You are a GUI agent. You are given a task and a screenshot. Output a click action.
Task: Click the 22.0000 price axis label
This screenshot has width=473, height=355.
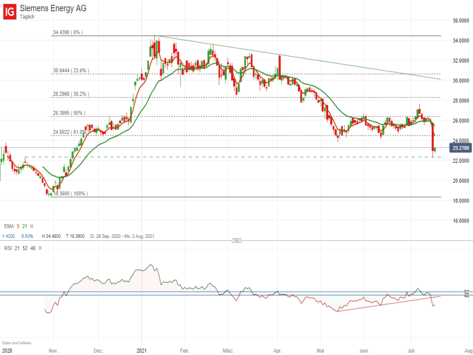461,161
